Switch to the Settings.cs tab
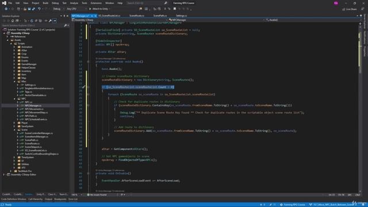 (x=182, y=16)
